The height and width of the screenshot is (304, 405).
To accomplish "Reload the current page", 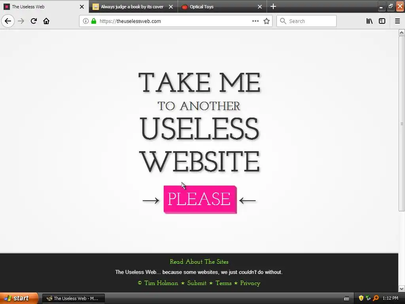I will pos(34,21).
